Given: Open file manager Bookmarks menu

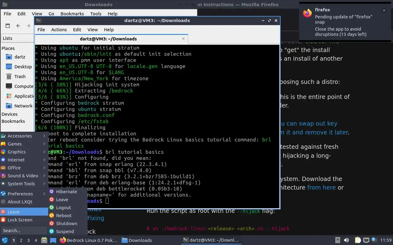Looking at the screenshot, I should pyautogui.click(x=72, y=14).
